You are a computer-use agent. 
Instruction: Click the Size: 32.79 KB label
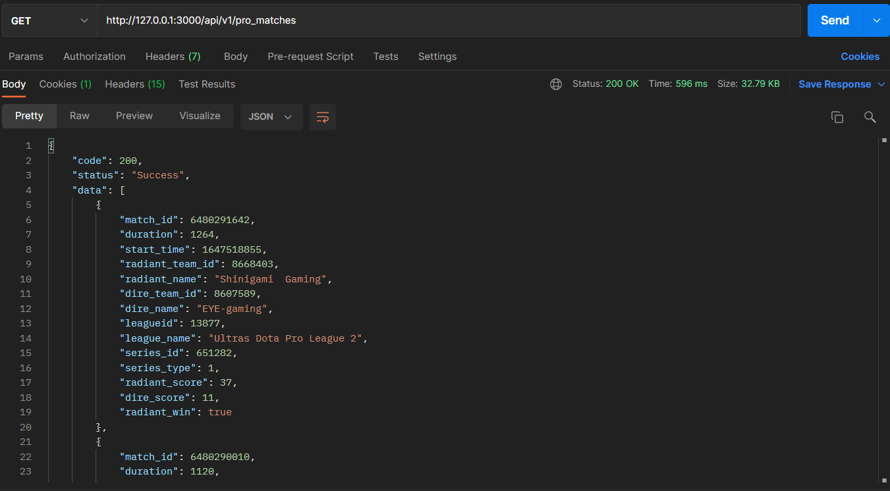click(x=748, y=84)
